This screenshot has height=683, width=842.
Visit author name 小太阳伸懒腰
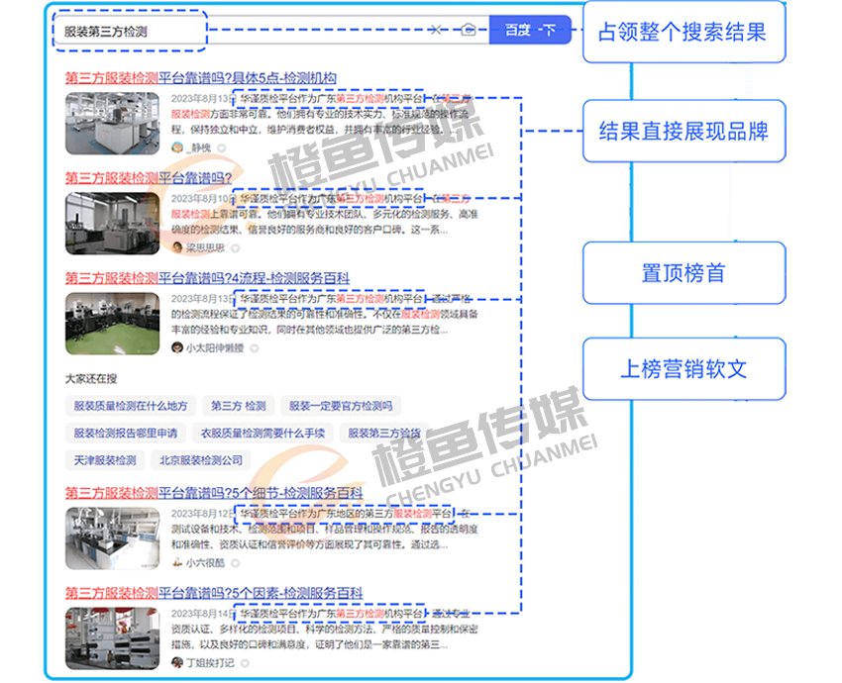point(215,348)
